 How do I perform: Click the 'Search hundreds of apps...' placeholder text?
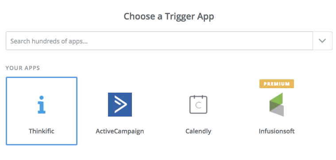(x=49, y=41)
